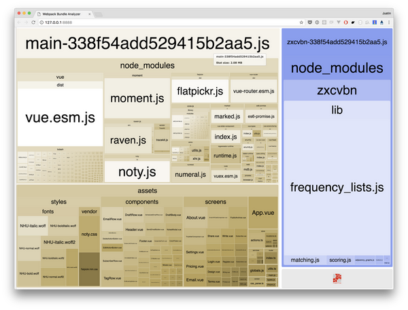This screenshot has width=408, height=310.
Task: Select the zxcvbn-338f54add529415b2aa5.js bundle header
Action: (337, 42)
